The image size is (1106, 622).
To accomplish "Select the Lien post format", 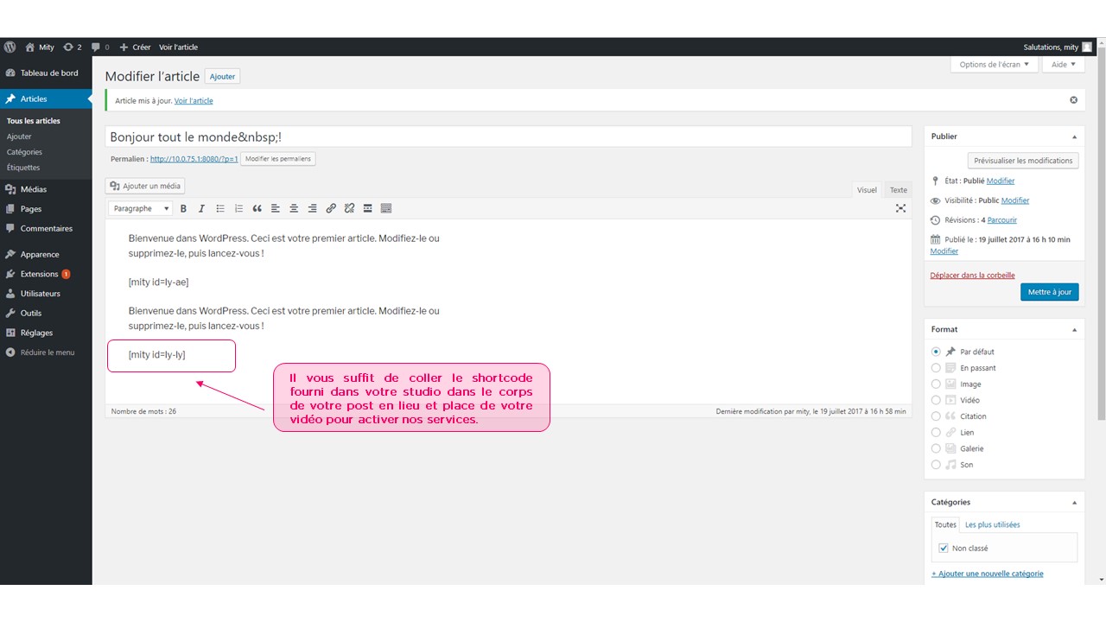I will tap(936, 432).
